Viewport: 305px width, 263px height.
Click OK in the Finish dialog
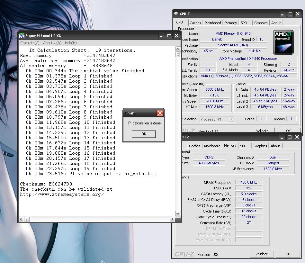coord(144,134)
